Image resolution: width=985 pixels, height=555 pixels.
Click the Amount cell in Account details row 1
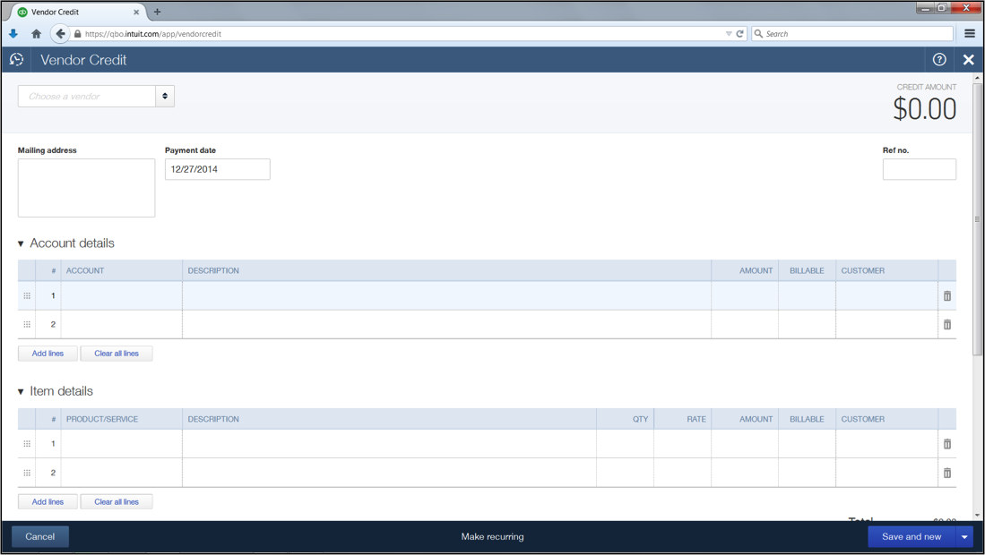coord(745,295)
